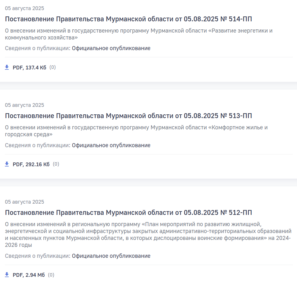
Task: Click description about «План мероприятий по развитию жилищной»
Action: pyautogui.click(x=148, y=234)
